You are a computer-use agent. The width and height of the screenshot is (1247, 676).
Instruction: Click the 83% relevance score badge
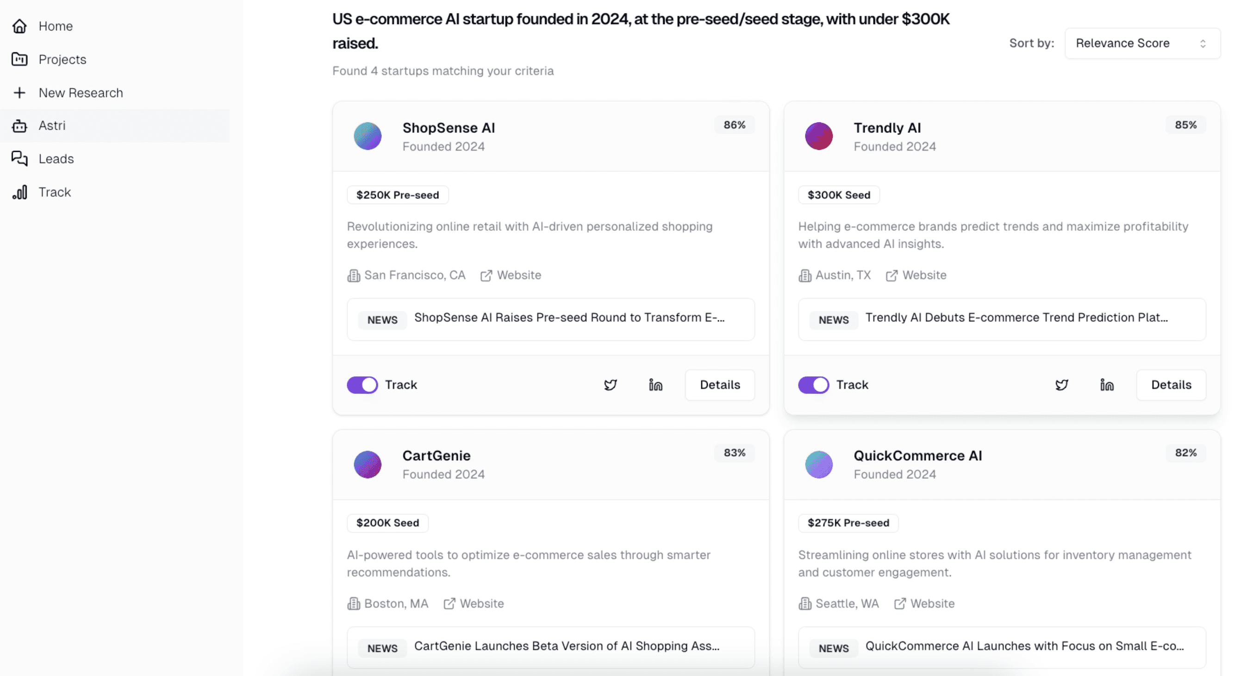click(x=734, y=453)
